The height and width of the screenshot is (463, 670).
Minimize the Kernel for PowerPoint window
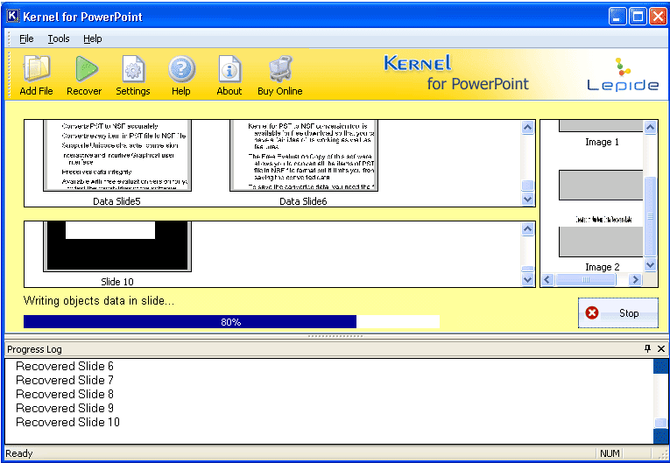617,17
